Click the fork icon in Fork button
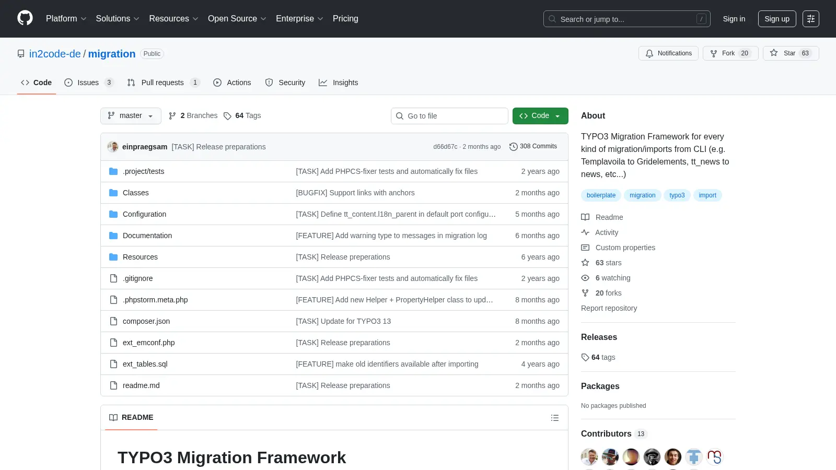Viewport: 836px width, 470px height. click(x=714, y=53)
